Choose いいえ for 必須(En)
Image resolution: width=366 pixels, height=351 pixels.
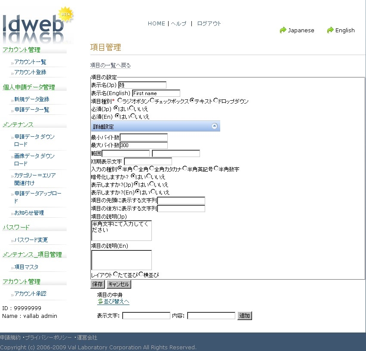pyautogui.click(x=132, y=116)
